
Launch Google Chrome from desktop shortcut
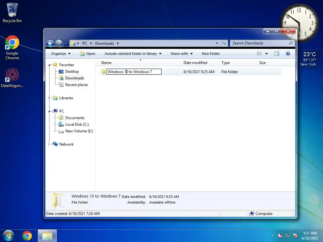click(x=12, y=48)
